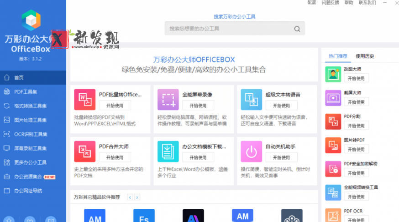This screenshot has height=222, width=399.
Task: Click 联系我们 in the title bar
Action: (367, 3)
